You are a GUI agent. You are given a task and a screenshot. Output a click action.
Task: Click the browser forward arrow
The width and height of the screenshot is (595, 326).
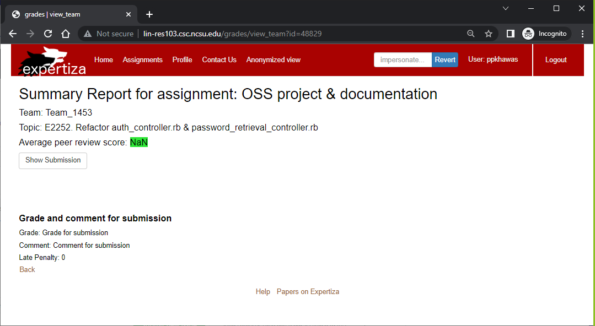coord(30,34)
